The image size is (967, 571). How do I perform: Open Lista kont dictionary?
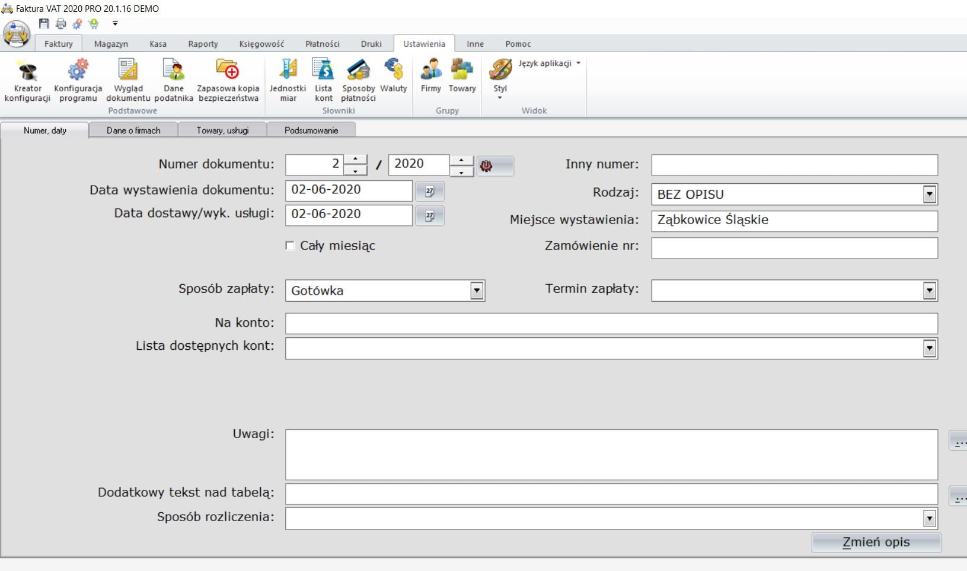coord(323,80)
